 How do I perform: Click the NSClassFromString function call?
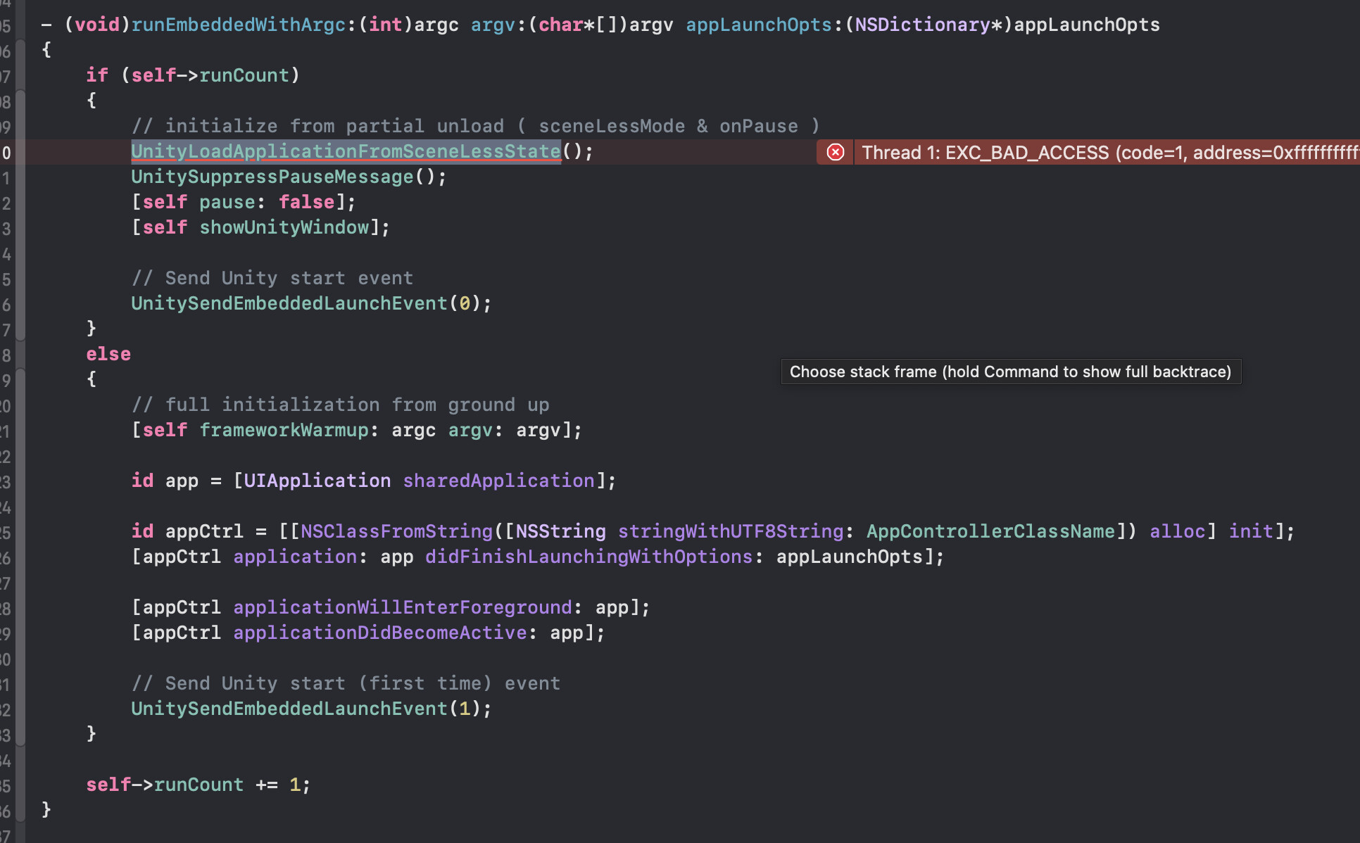pyautogui.click(x=396, y=531)
